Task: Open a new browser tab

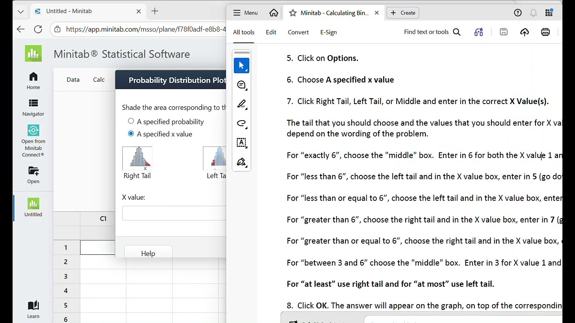Action: click(155, 11)
